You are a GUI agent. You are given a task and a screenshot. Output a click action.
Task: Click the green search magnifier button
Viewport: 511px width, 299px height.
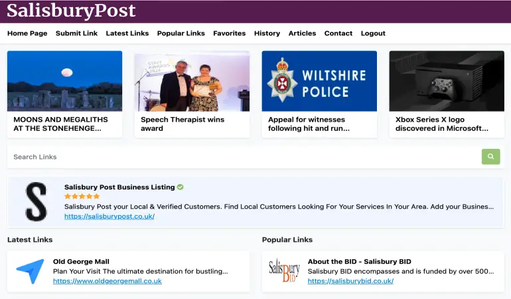[x=490, y=157]
